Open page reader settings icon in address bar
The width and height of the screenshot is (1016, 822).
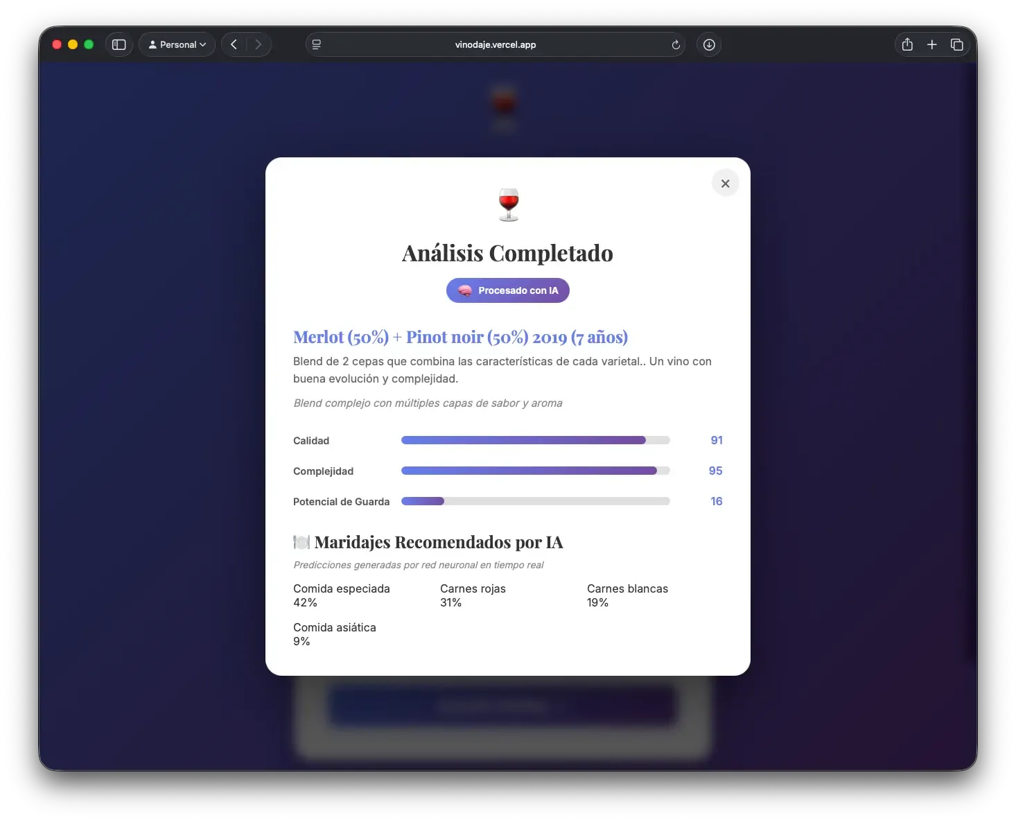click(x=317, y=44)
